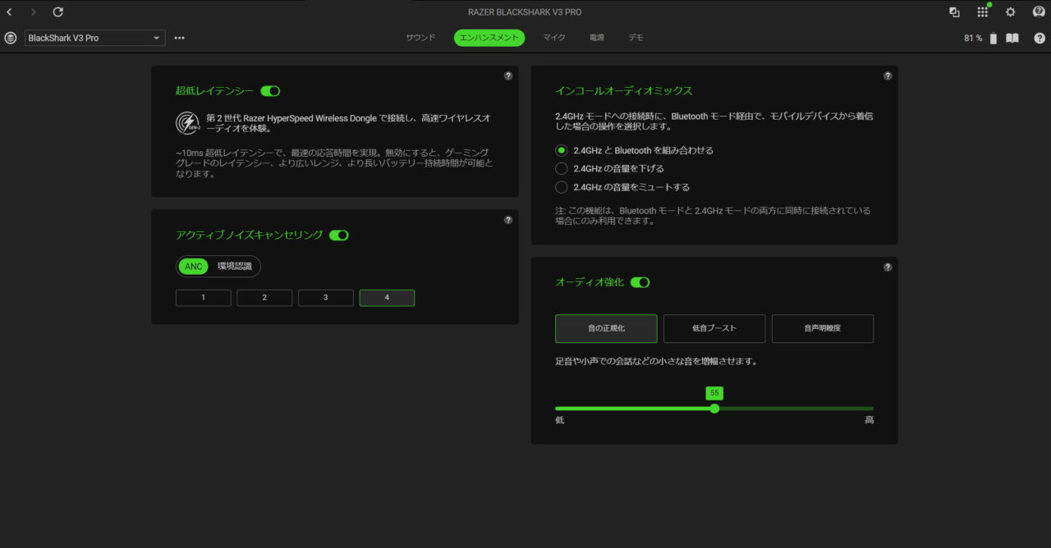The width and height of the screenshot is (1051, 548).
Task: Open the window switcher icon in title bar
Action: tap(954, 12)
